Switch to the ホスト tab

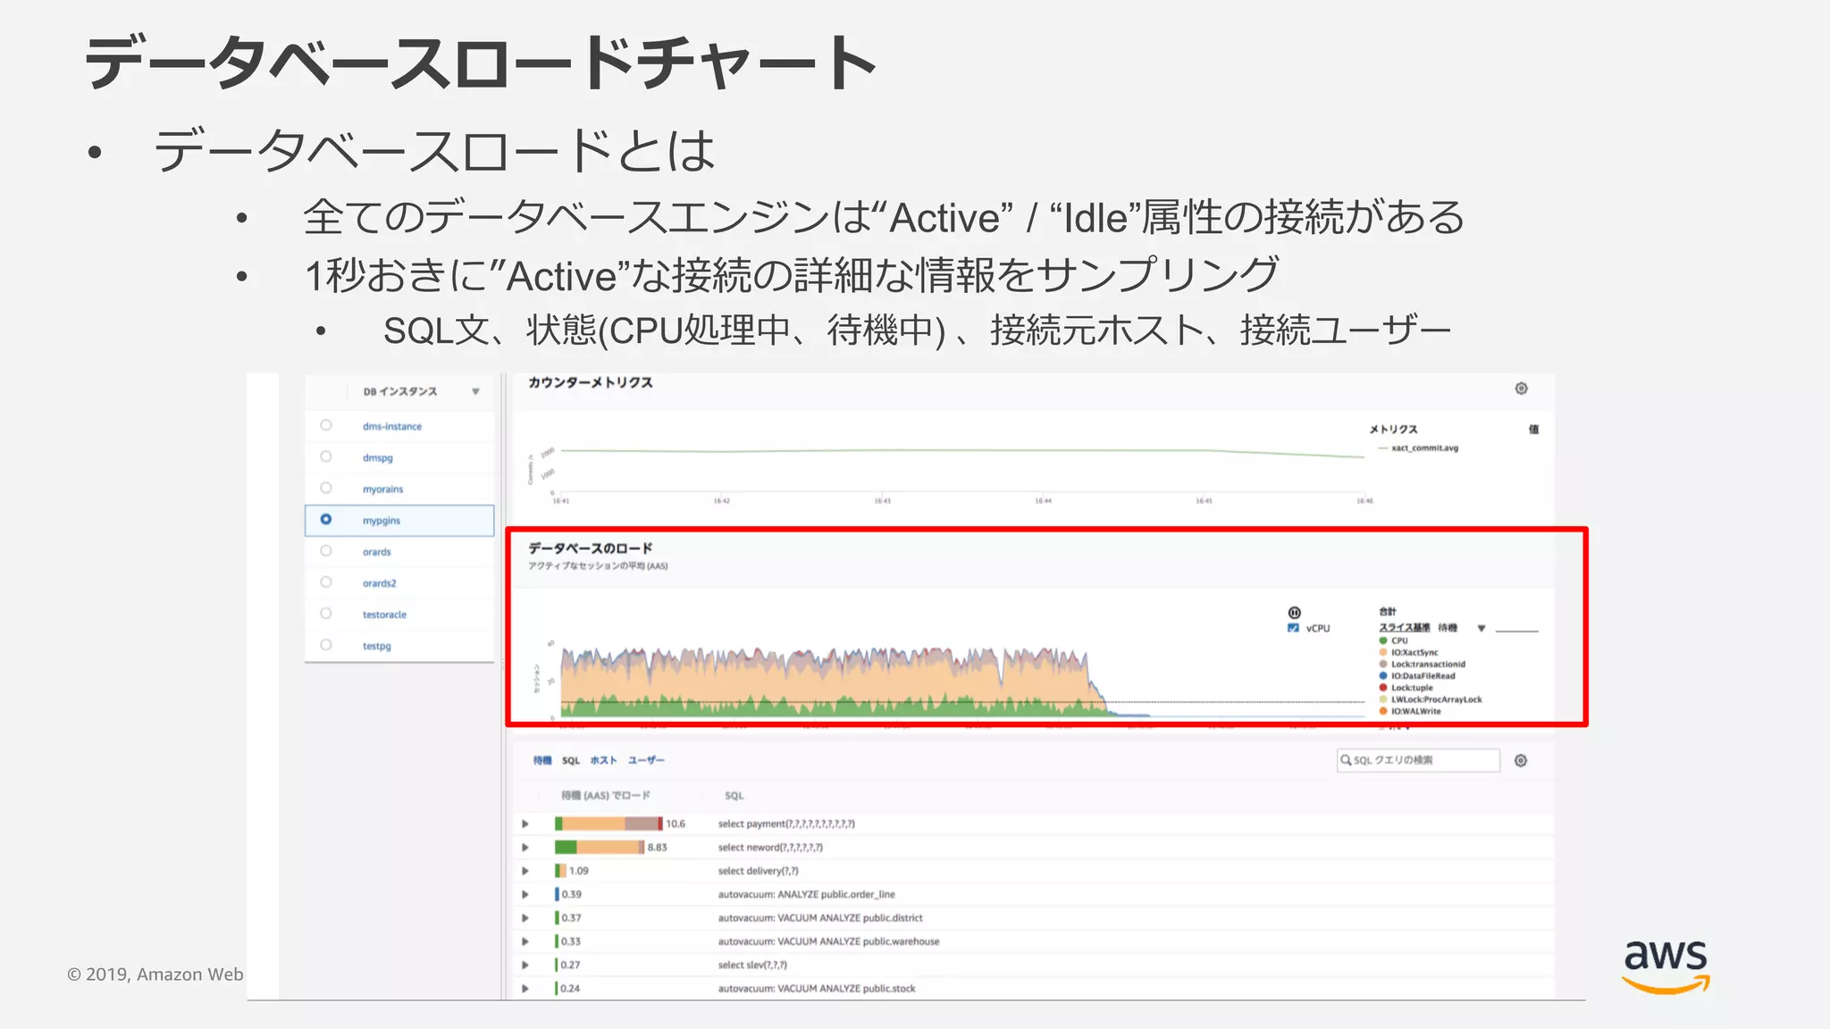[x=603, y=760]
